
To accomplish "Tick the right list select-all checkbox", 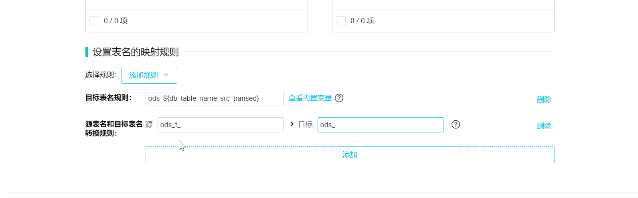I will pos(341,21).
